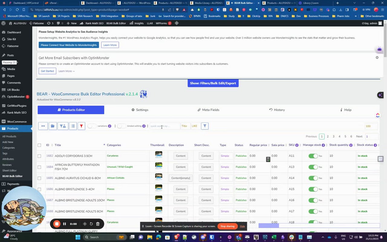Viewport: 387px width, 242px height.
Task: Dismiss the OptinMonster notice with X
Action: pos(377,57)
